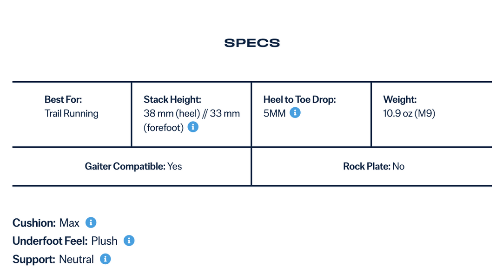Screen dimensions: 502x274
Task: Click the "Weight:" label
Action: pos(400,99)
